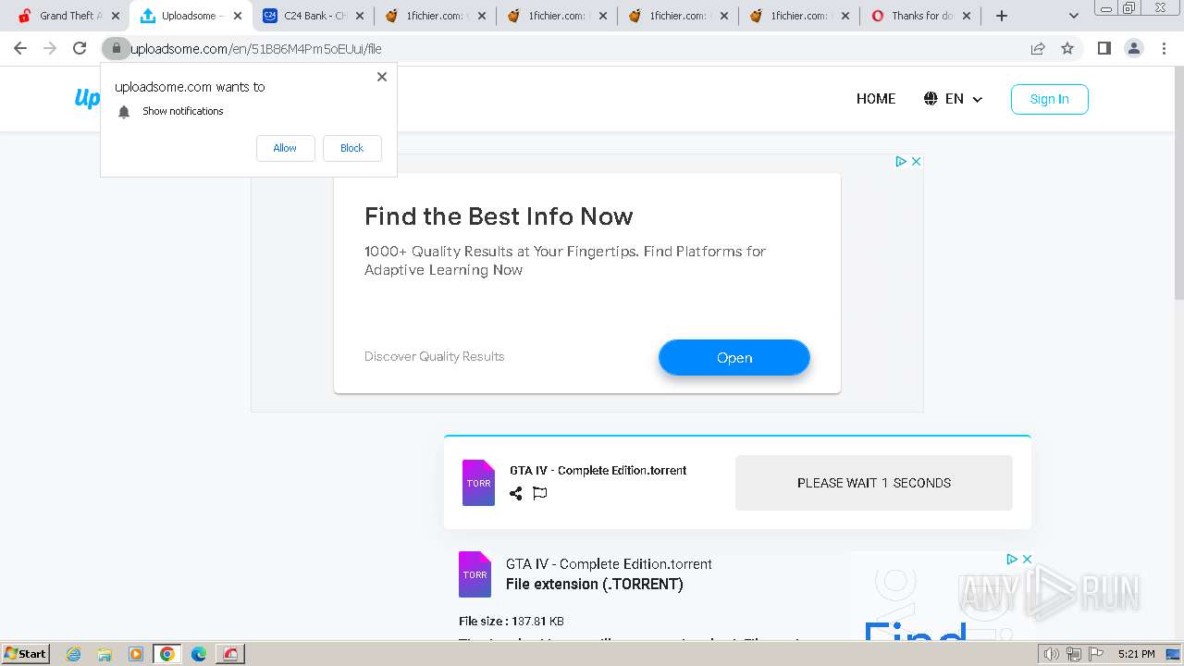Close the top banner ad
Screen dimensions: 1184x666
coord(916,161)
